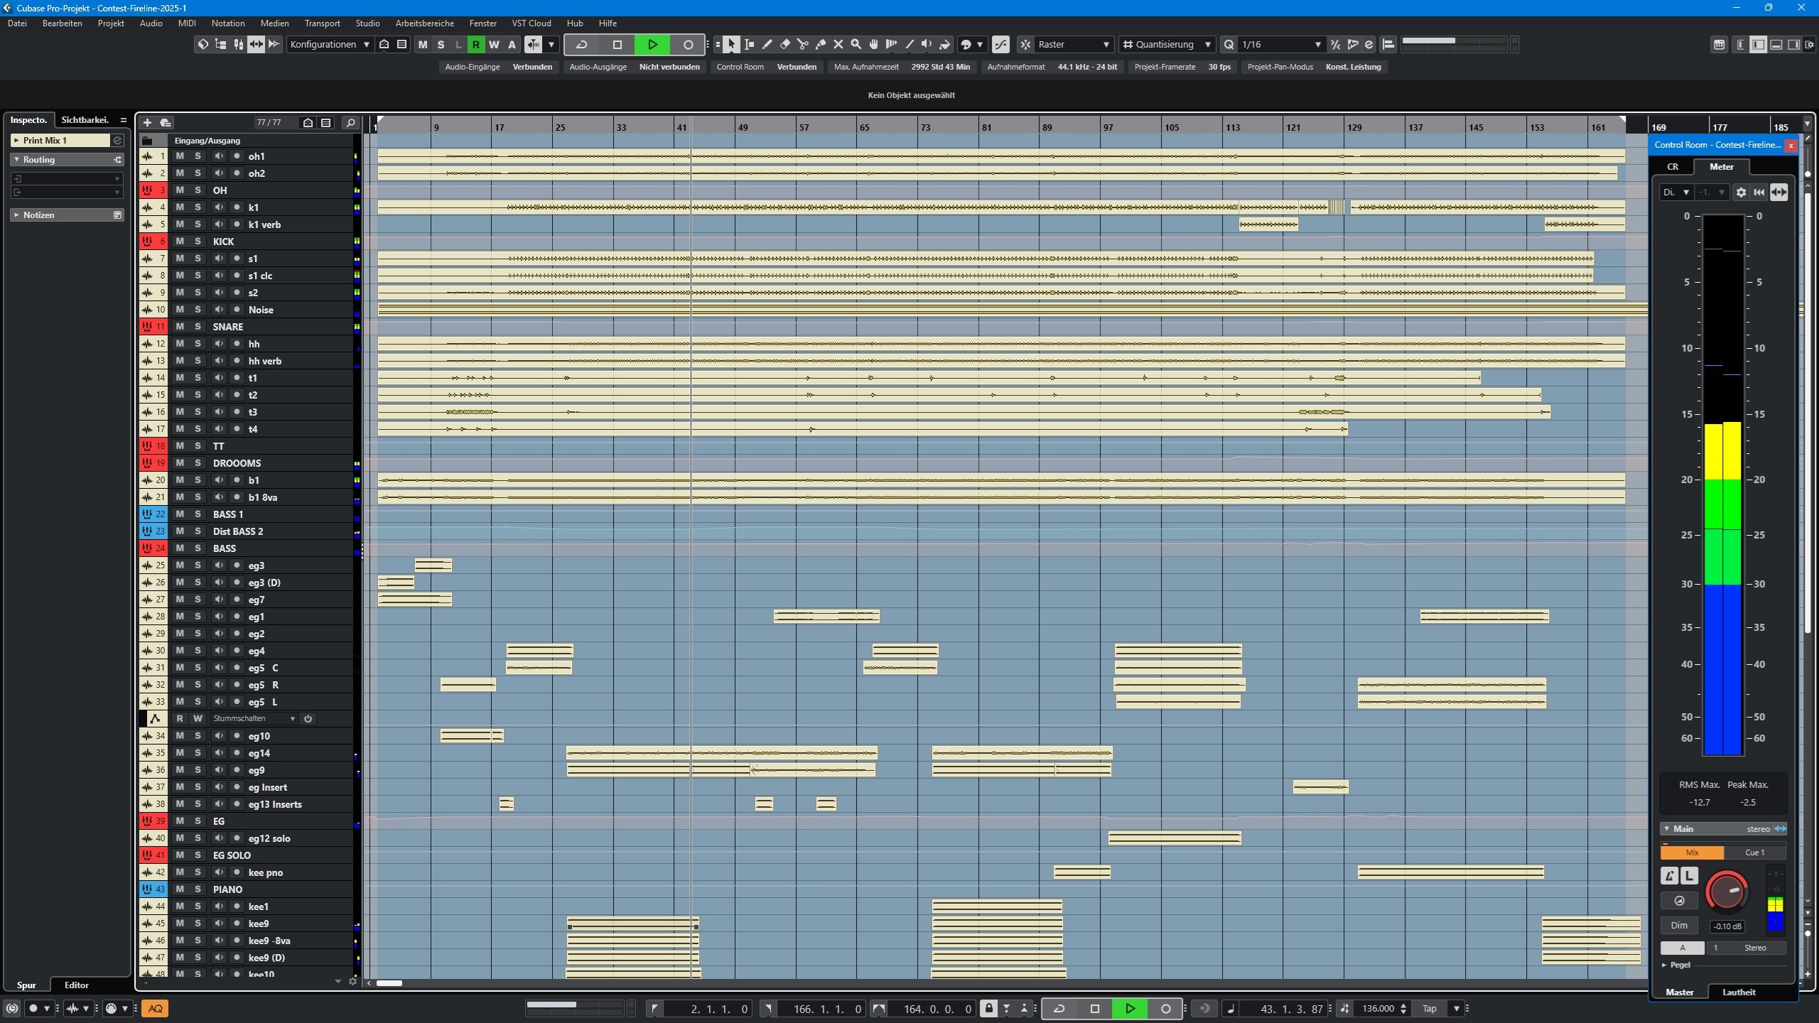Adjust the Control Room level knob
Viewport: 1819px width, 1023px height.
click(1726, 890)
